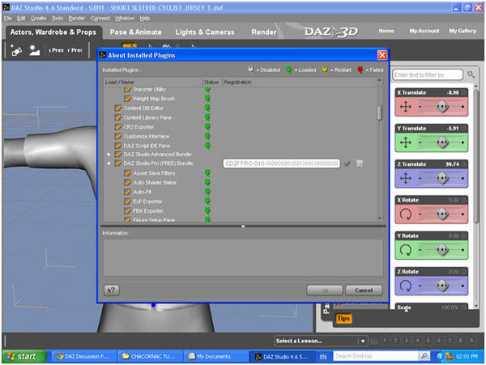The height and width of the screenshot is (365, 486).
Task: Open the File menu
Action: [8, 19]
